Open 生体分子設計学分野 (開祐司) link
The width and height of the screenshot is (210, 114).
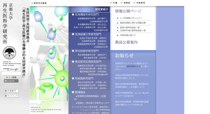(x=94, y=38)
